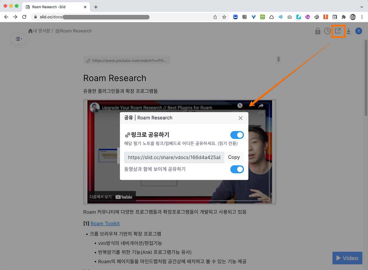Open the Notion extension icon
Viewport: 368px width, 270px height.
tap(244, 17)
